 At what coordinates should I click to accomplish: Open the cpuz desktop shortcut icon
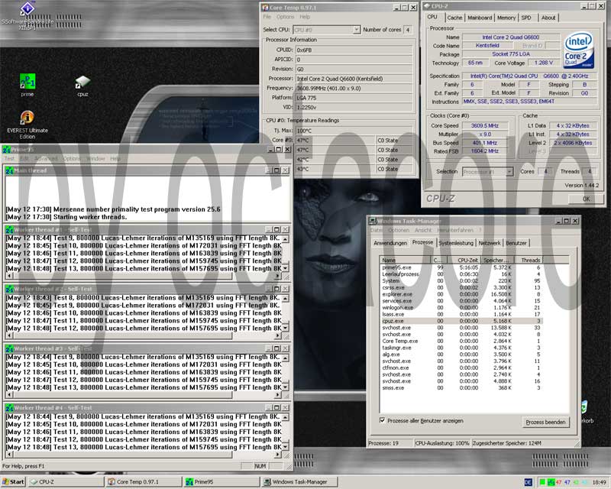[x=82, y=82]
